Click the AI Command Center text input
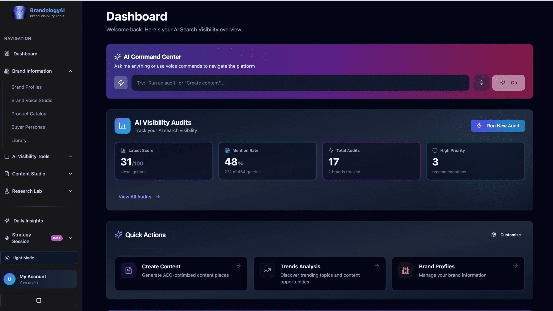 (x=300, y=83)
